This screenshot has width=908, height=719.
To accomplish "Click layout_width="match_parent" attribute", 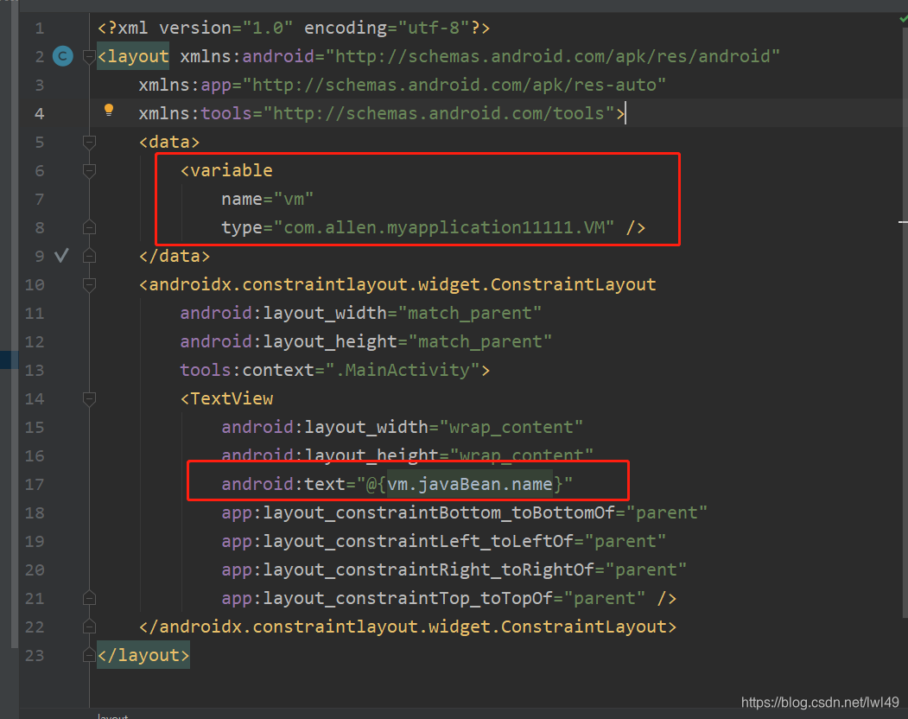I will pyautogui.click(x=361, y=313).
